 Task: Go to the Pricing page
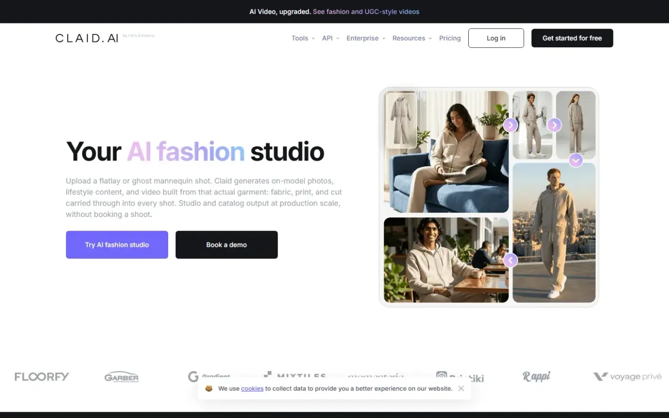450,38
